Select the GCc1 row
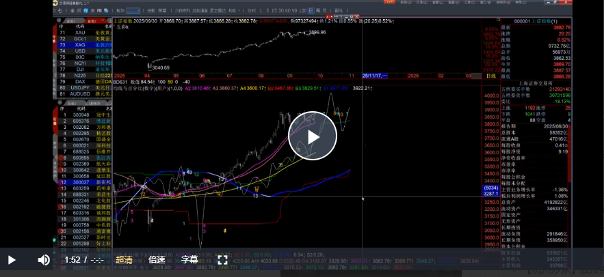 pyautogui.click(x=84, y=39)
